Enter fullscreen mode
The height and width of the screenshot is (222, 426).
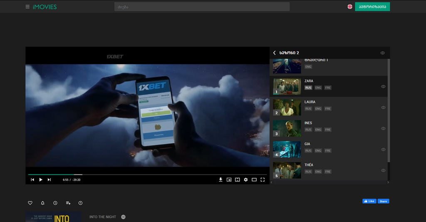pyautogui.click(x=263, y=180)
